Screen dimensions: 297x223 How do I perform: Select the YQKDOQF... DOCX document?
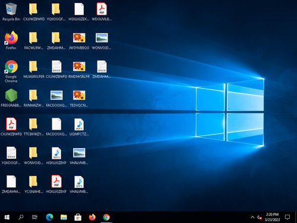11,155
